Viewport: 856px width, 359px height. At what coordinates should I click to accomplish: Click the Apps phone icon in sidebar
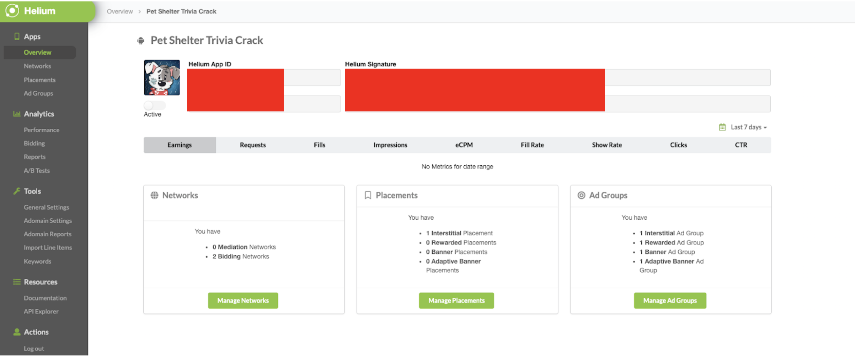click(x=17, y=36)
